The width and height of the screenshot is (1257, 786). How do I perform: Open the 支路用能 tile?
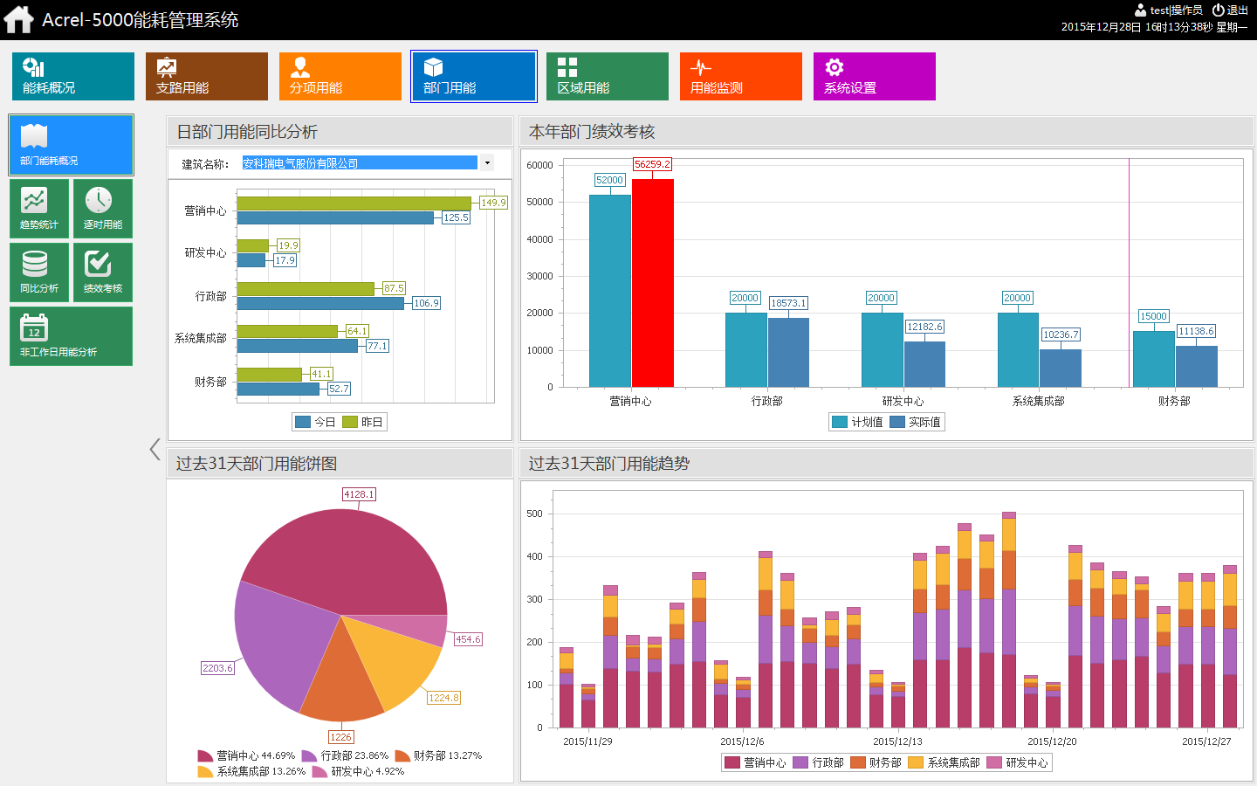[x=207, y=77]
